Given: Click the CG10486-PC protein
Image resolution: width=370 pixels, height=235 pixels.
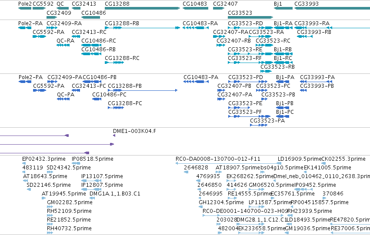Looking at the screenshot, I should [97, 99].
